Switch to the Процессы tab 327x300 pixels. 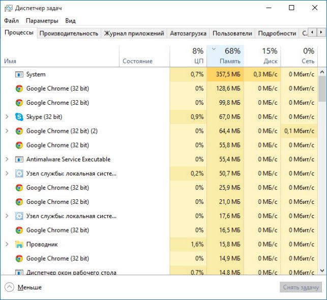click(19, 33)
